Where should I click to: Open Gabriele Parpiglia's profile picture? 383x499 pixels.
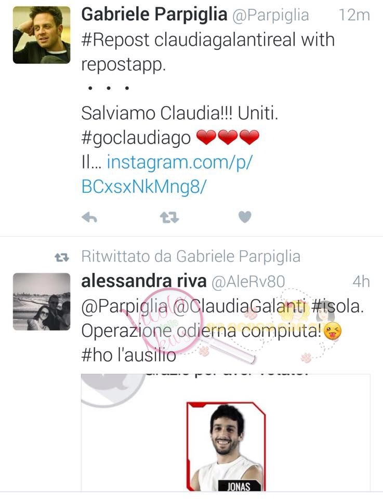pyautogui.click(x=42, y=35)
